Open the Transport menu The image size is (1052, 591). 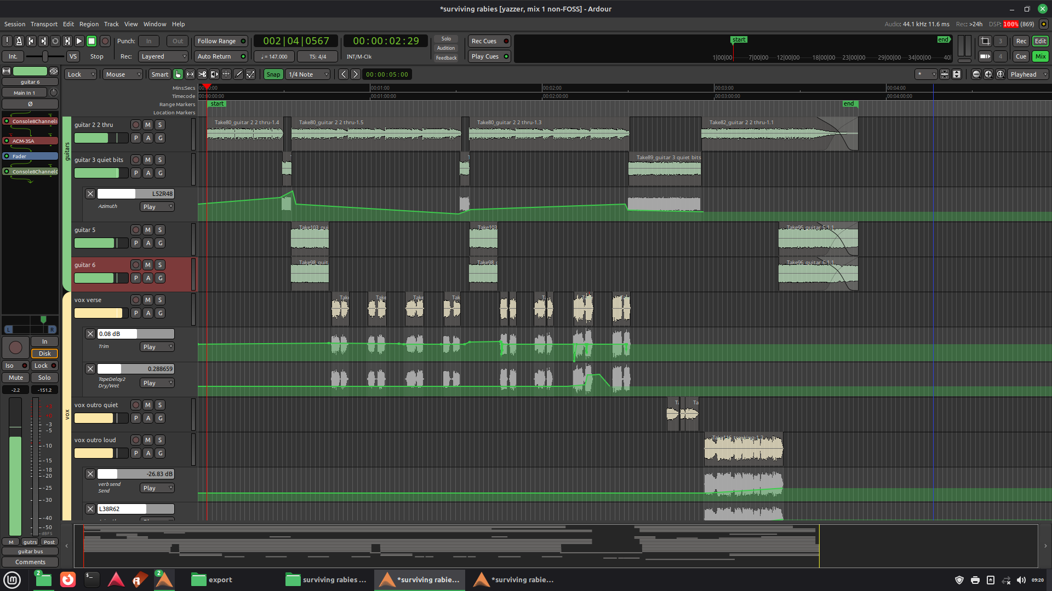pyautogui.click(x=44, y=24)
